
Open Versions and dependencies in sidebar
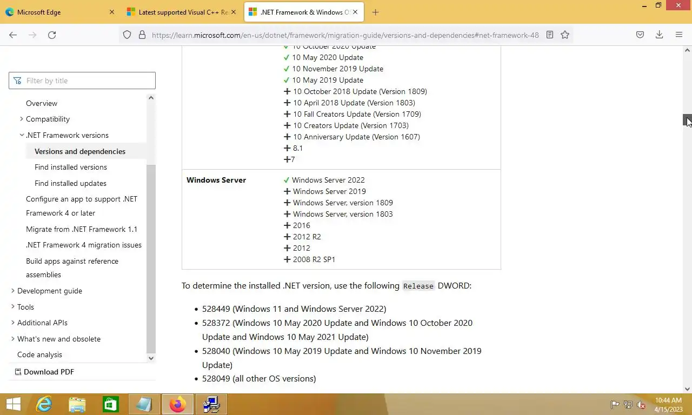pyautogui.click(x=80, y=151)
